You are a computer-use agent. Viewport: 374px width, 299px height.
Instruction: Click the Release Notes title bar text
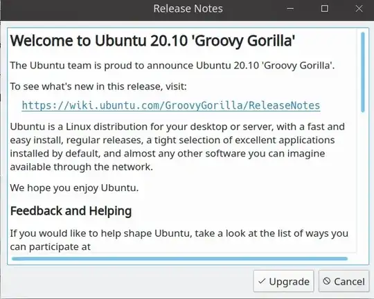pyautogui.click(x=188, y=9)
